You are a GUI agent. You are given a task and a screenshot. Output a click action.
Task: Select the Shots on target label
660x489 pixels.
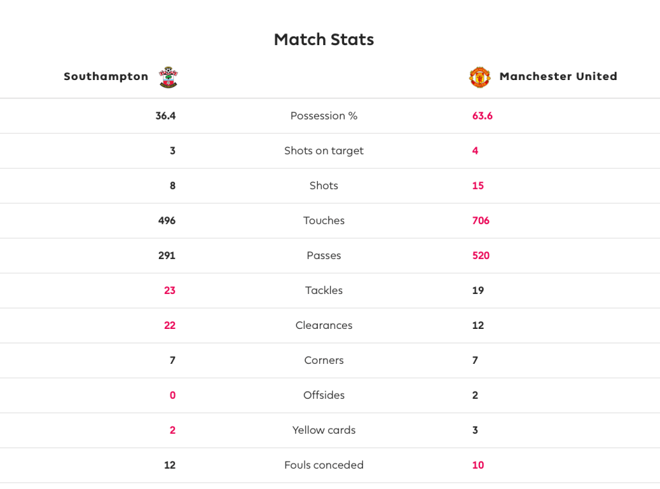[324, 151]
